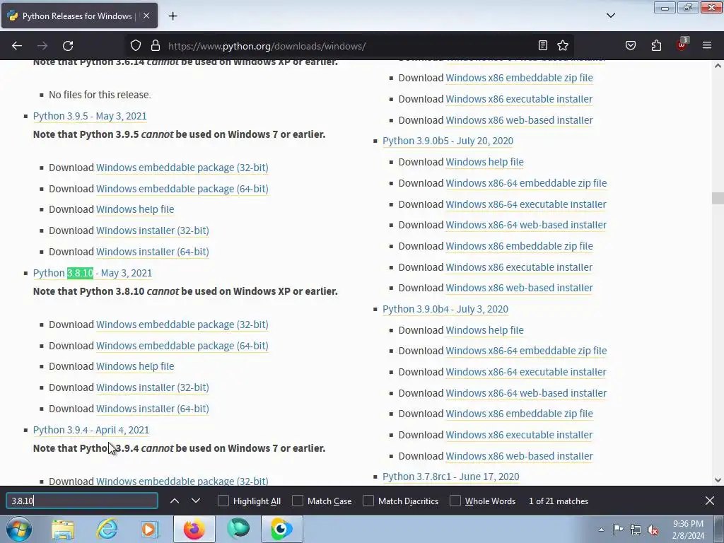The image size is (724, 543).
Task: Go back to the previous page
Action: 17,46
